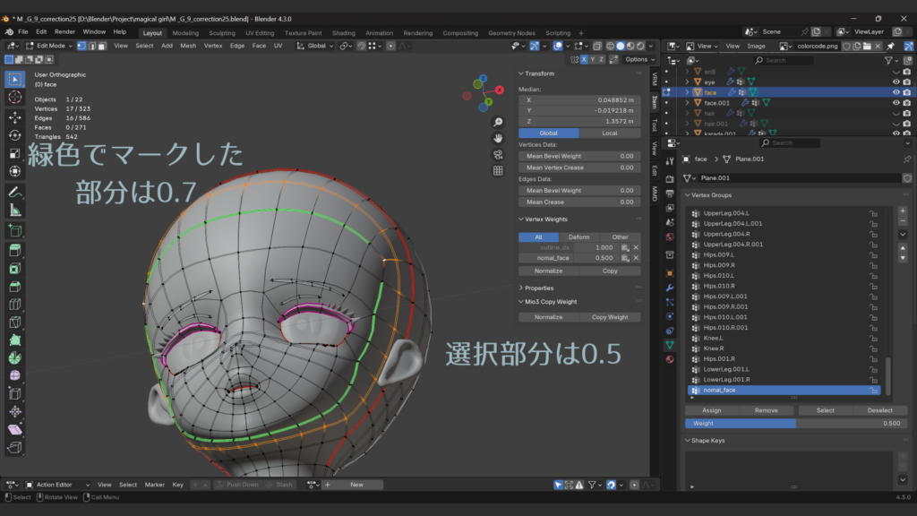Click the pan view hand icon
Viewport: 917px width, 516px height.
point(498,138)
